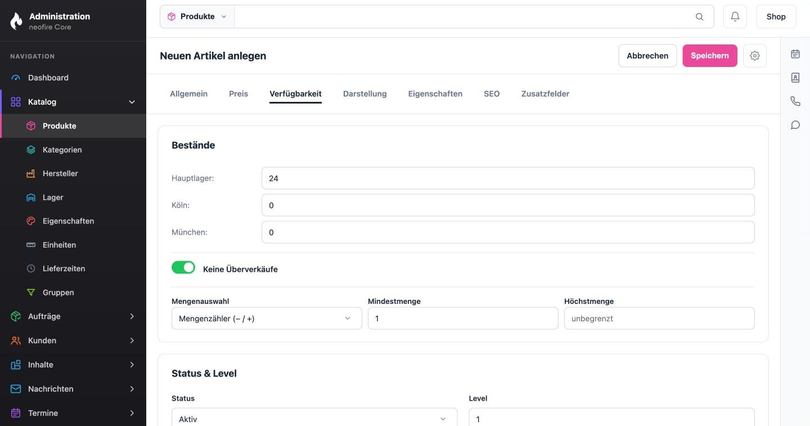The height and width of the screenshot is (426, 810).
Task: Click the search magnifier icon
Action: coord(700,17)
